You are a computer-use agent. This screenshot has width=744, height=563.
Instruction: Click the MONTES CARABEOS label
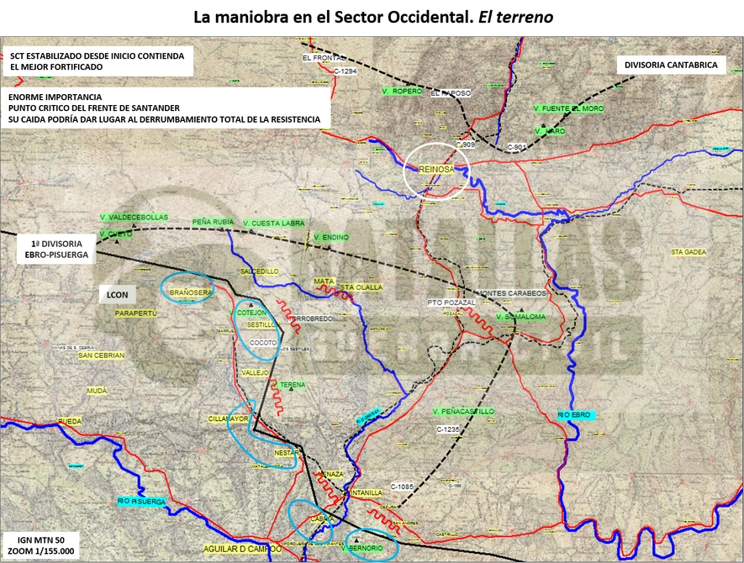[x=511, y=293]
